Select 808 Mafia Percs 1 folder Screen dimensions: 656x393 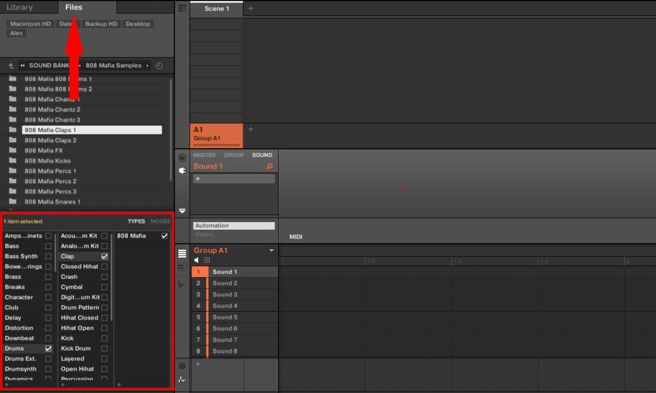(x=92, y=171)
